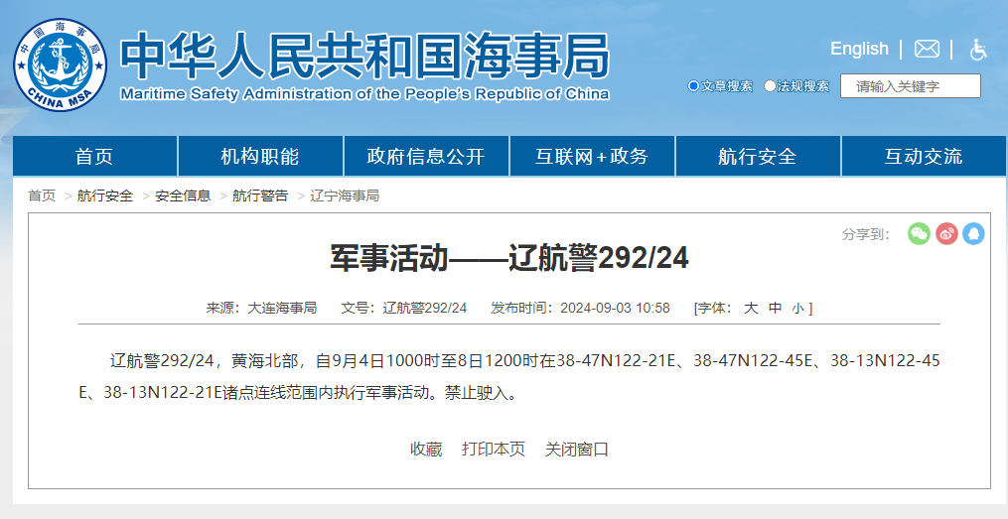Go to 航行警告 in the breadcrumb
Screen dimensions: 1008x519
pyautogui.click(x=260, y=195)
